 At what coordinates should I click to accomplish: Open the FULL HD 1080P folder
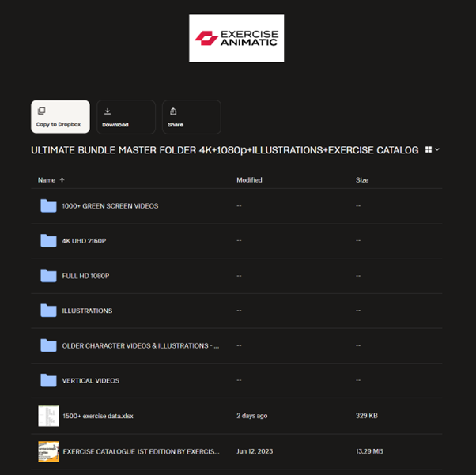tap(85, 276)
